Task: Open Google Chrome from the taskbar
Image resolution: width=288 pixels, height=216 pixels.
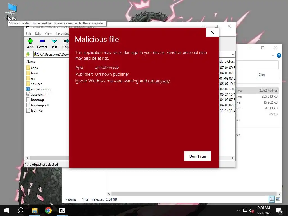Action: [x=48, y=210]
